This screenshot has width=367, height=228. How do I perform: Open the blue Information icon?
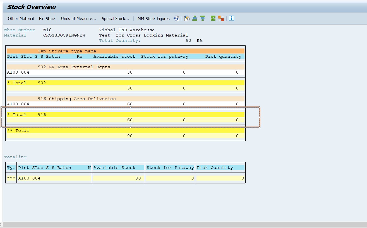click(231, 18)
